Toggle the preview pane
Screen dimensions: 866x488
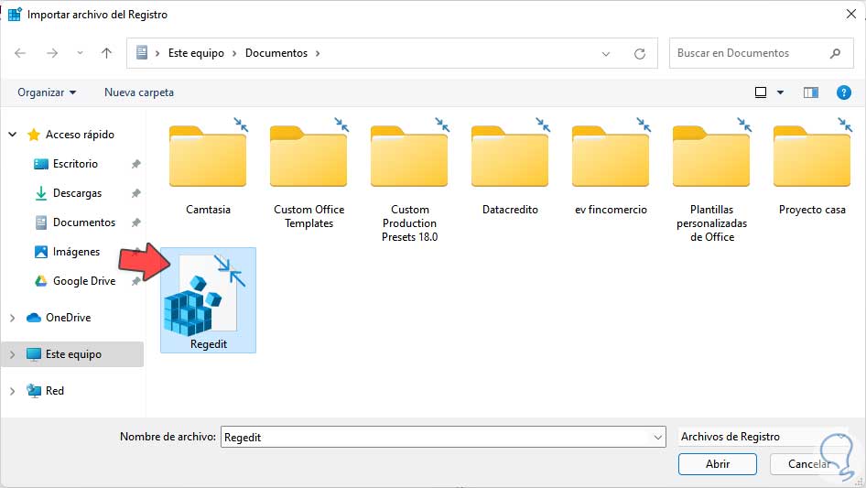pyautogui.click(x=811, y=92)
